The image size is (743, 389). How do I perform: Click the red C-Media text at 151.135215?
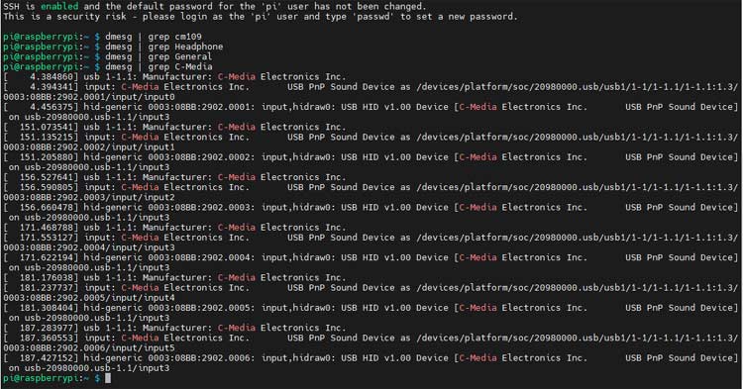pyautogui.click(x=140, y=137)
